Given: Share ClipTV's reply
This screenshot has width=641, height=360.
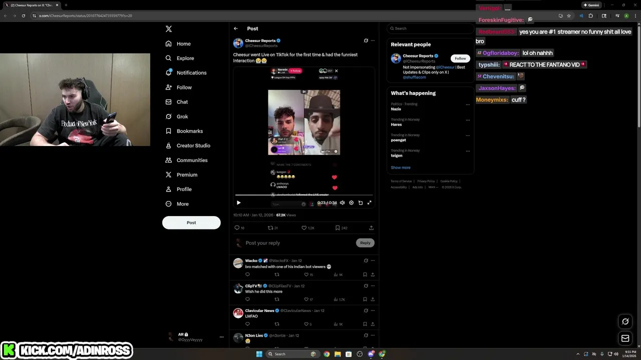Looking at the screenshot, I should (373, 299).
